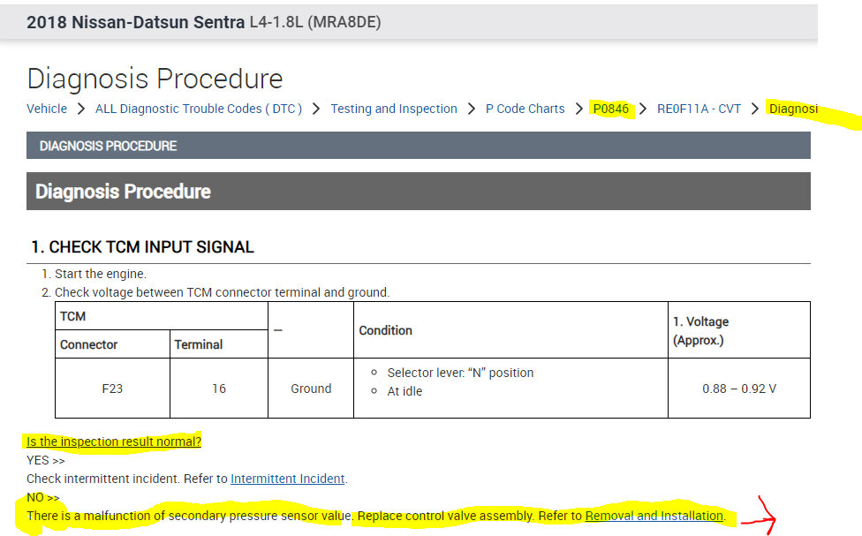Select the F23 connector cell

click(x=112, y=389)
